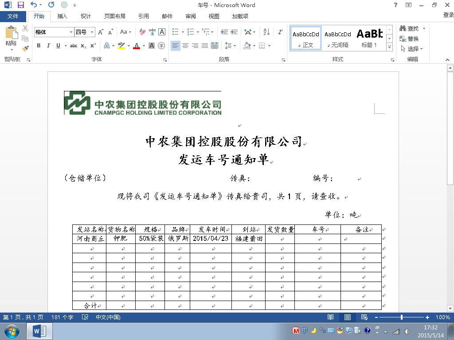Open the Windows Start button
454x340 pixels.
pos(12,332)
